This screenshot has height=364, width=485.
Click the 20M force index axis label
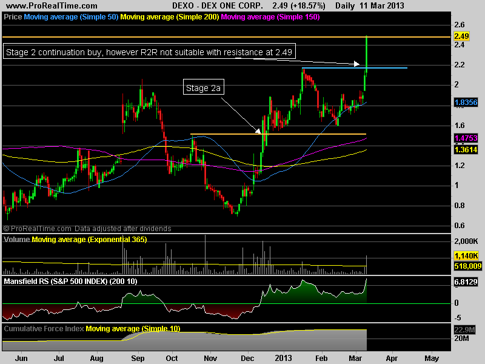tap(461, 339)
